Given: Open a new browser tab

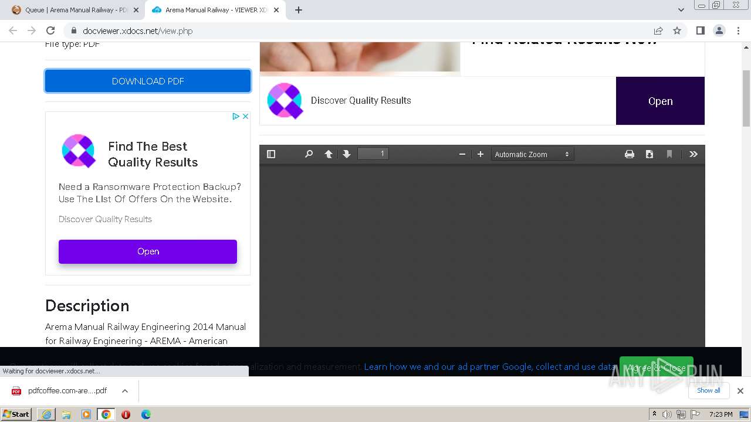Looking at the screenshot, I should [299, 10].
